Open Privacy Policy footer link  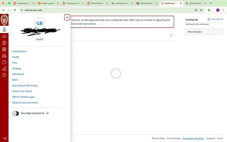coord(158,138)
